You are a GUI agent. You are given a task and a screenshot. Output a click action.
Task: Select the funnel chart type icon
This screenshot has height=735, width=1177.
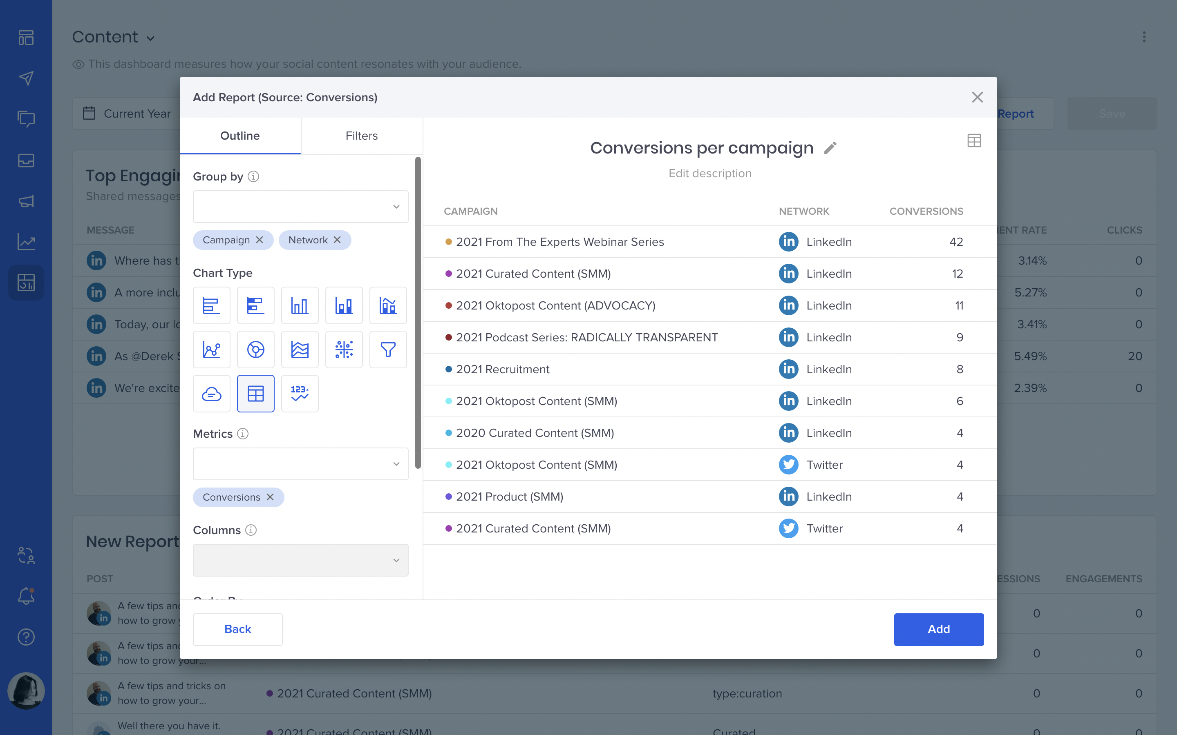[387, 350]
